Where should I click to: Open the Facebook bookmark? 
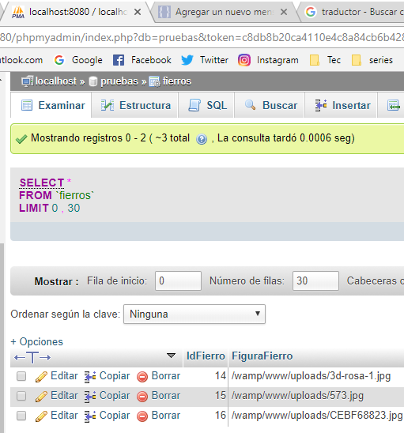point(142,60)
